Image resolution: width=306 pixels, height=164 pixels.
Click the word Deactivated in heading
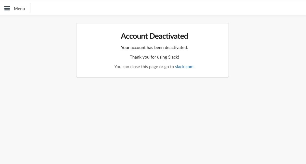coord(169,36)
